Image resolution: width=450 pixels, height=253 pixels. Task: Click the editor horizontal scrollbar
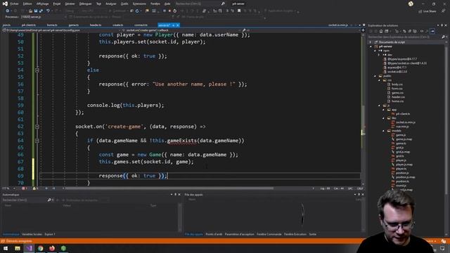click(x=169, y=188)
